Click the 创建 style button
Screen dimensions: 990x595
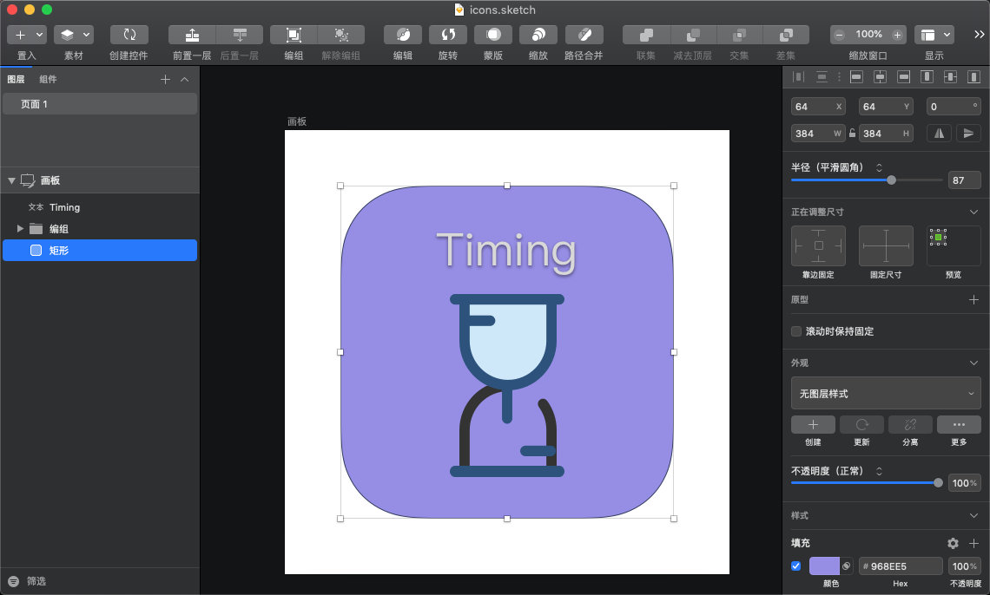pyautogui.click(x=813, y=425)
